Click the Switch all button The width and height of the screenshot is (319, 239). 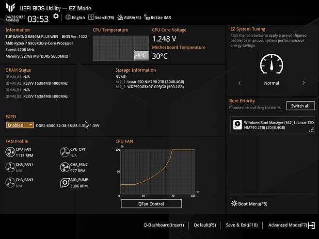[x=300, y=106]
